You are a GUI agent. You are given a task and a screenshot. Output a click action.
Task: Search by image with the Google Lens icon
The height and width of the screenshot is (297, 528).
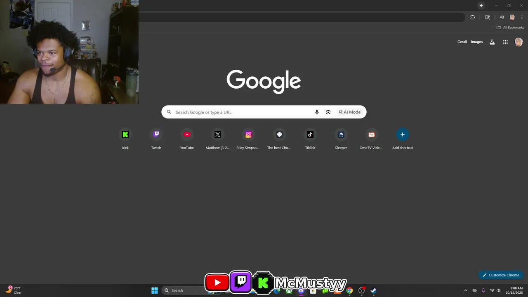(x=328, y=112)
